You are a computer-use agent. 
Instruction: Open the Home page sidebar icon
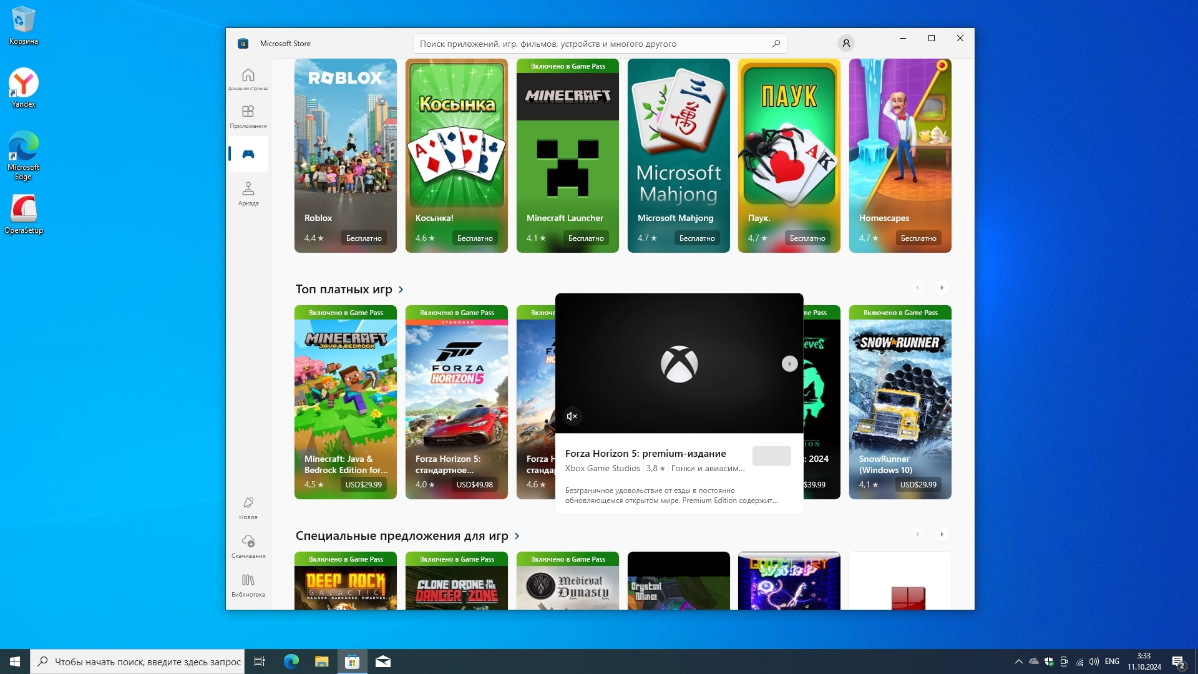(248, 79)
